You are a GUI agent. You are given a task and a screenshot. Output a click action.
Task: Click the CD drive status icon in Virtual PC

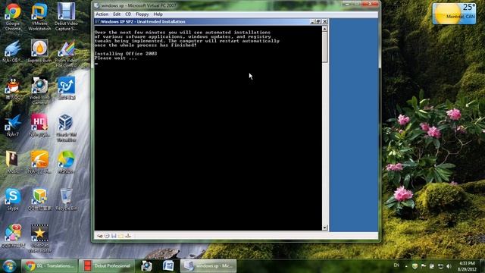pos(107,236)
